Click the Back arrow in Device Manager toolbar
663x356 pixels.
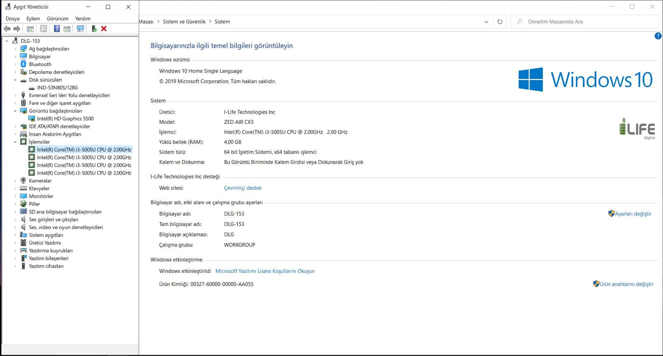7,29
